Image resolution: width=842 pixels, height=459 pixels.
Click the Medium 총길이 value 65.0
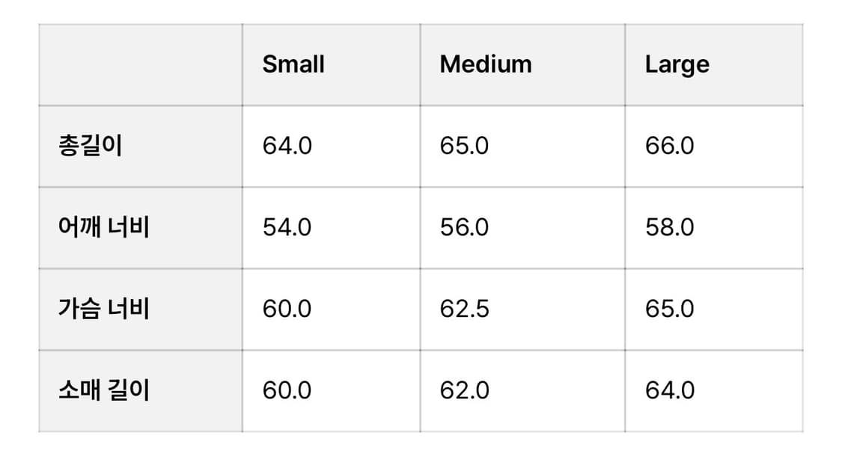(464, 146)
